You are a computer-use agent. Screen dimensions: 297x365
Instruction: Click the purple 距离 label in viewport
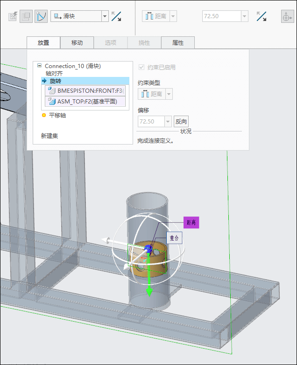(191, 222)
